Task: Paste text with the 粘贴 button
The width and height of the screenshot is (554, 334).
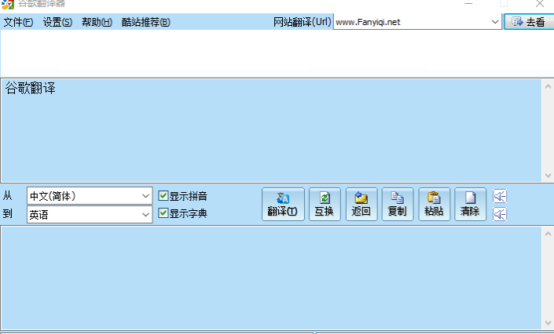Action: [435, 204]
